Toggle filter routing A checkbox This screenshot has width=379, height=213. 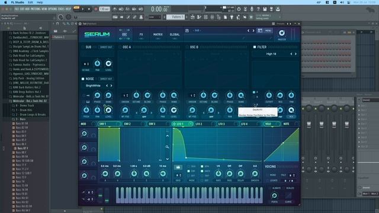254,92
